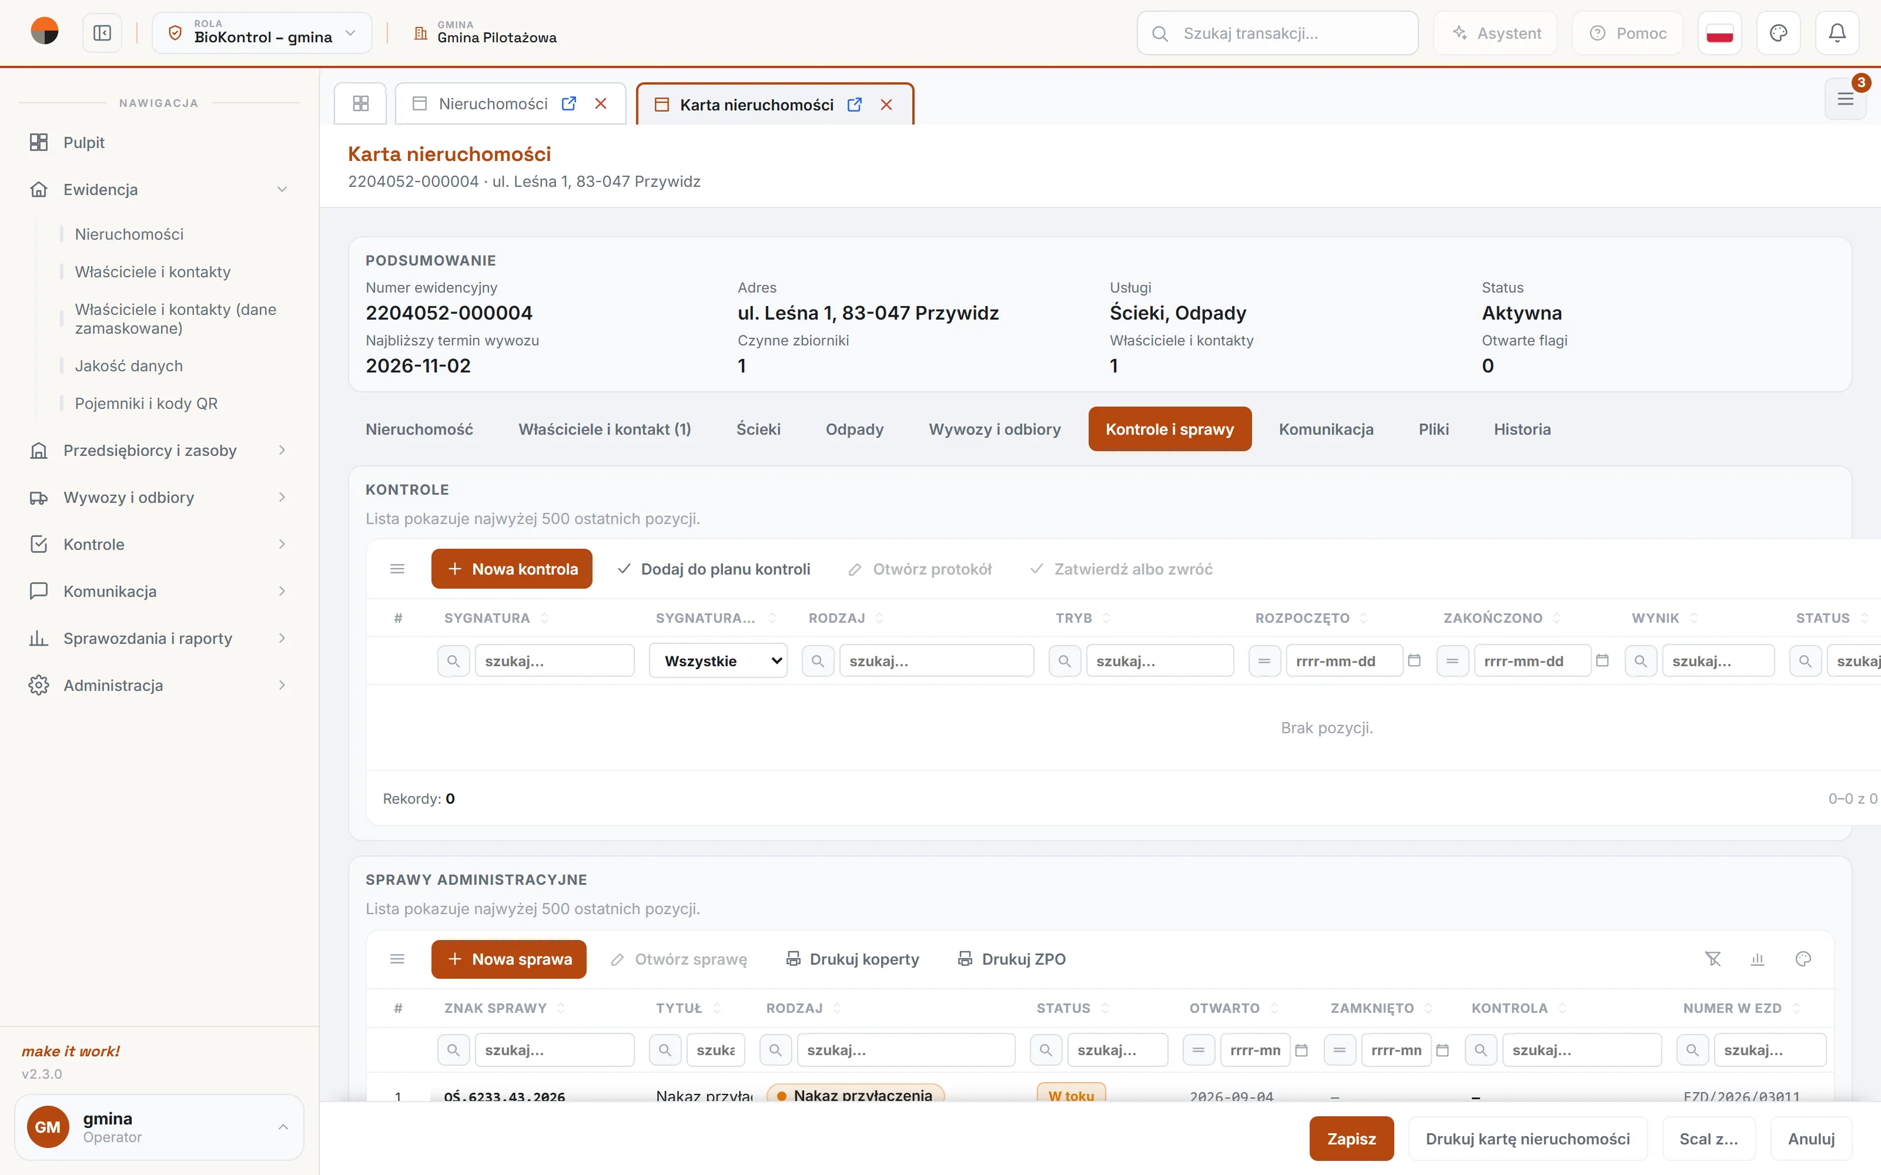The width and height of the screenshot is (1881, 1175).
Task: Click Drukuj koperty in Sprawy toolbar
Action: (853, 959)
